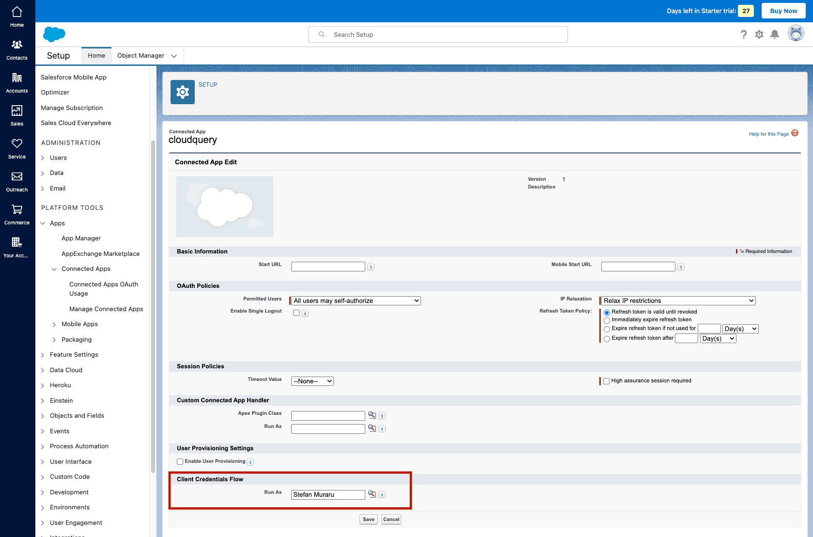Open AppExchange Marketplace item
This screenshot has height=537, width=813.
click(100, 254)
